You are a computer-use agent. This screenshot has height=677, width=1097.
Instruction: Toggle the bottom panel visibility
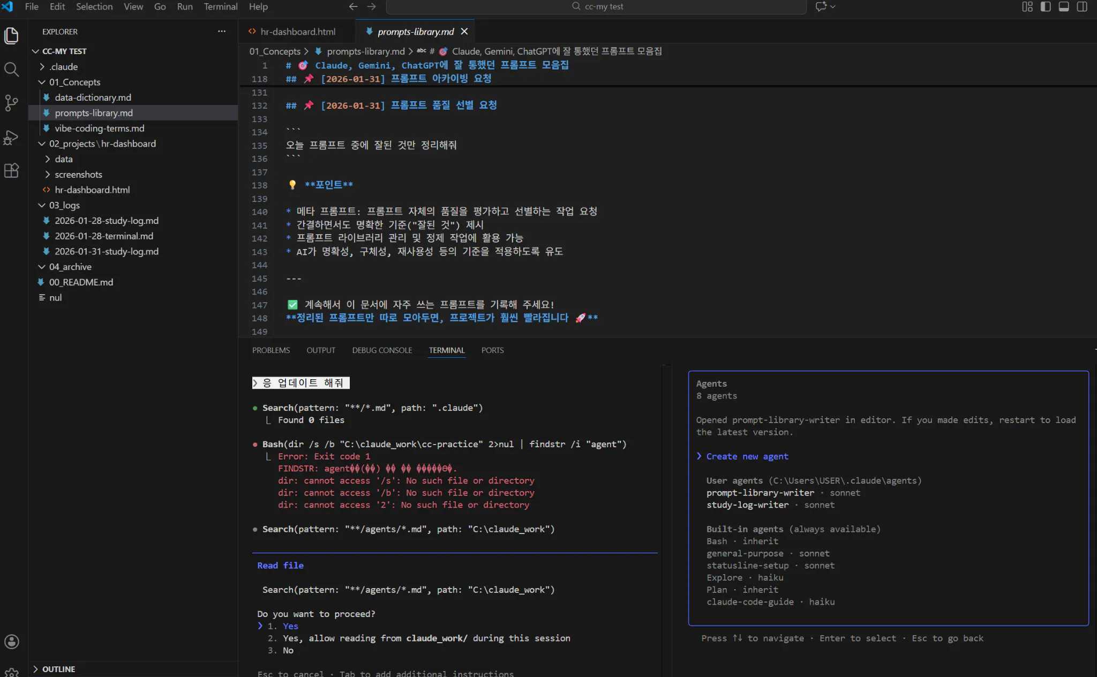pos(1064,6)
